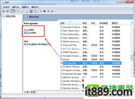
Task: Click the 已启动 status cell of Print Spooler
Action: point(94,63)
